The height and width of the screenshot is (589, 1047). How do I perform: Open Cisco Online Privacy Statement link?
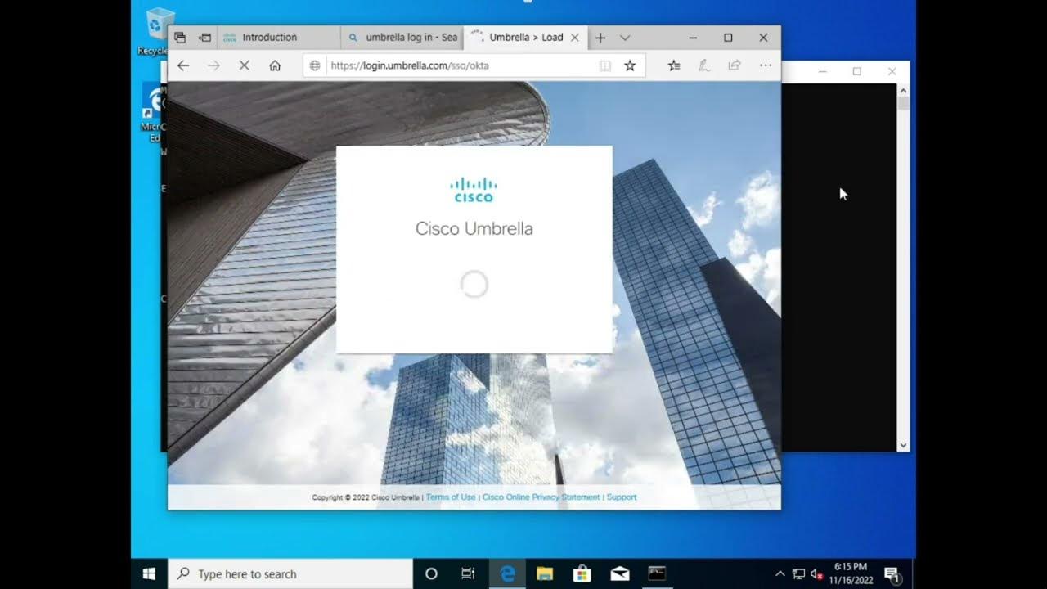click(541, 497)
